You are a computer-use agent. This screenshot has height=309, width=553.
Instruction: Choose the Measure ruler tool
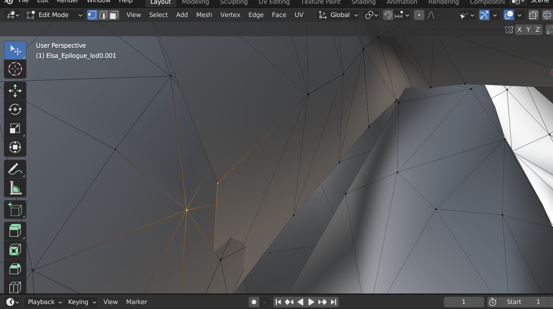15,188
